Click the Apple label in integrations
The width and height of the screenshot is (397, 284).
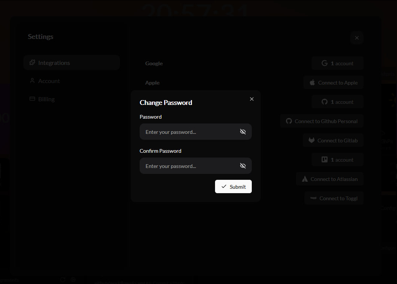click(152, 83)
